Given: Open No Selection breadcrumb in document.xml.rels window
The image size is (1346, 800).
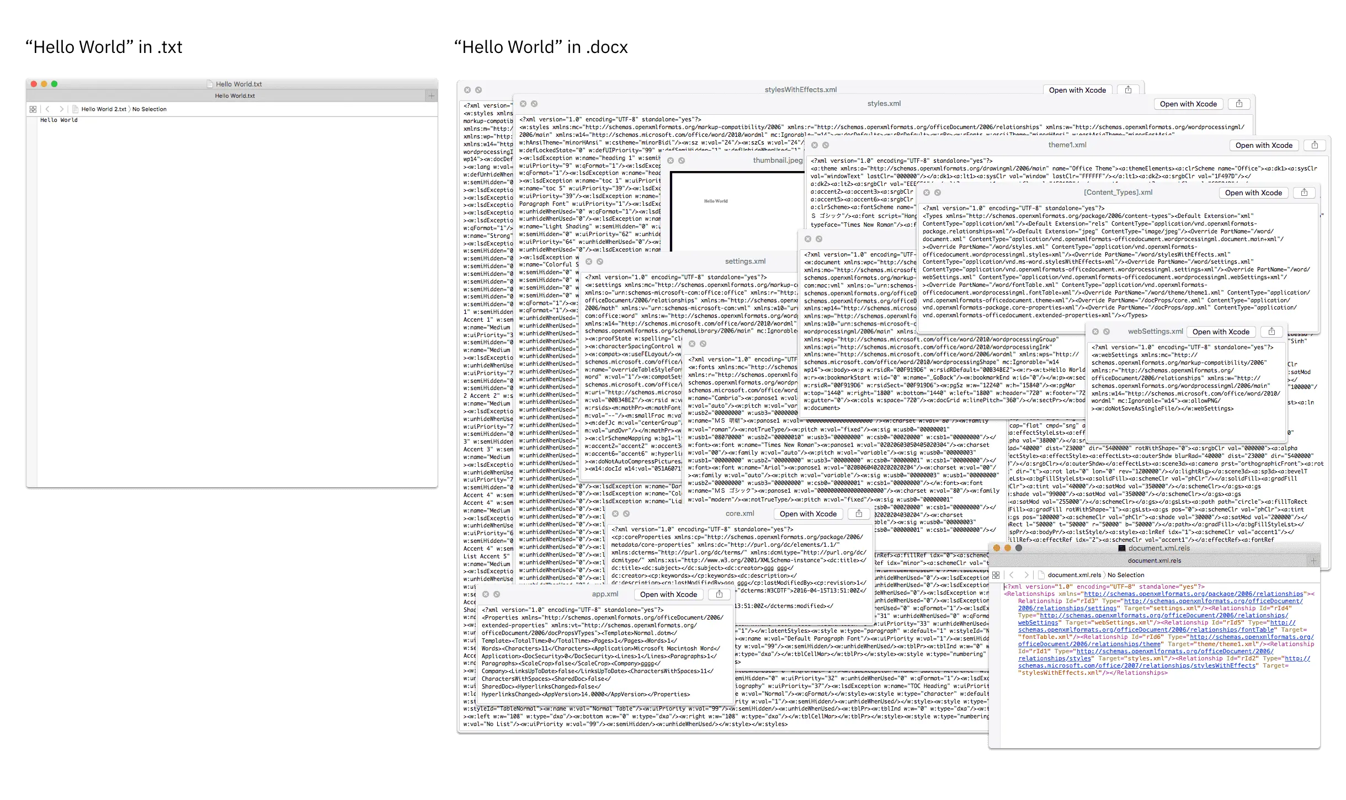Looking at the screenshot, I should (1126, 575).
